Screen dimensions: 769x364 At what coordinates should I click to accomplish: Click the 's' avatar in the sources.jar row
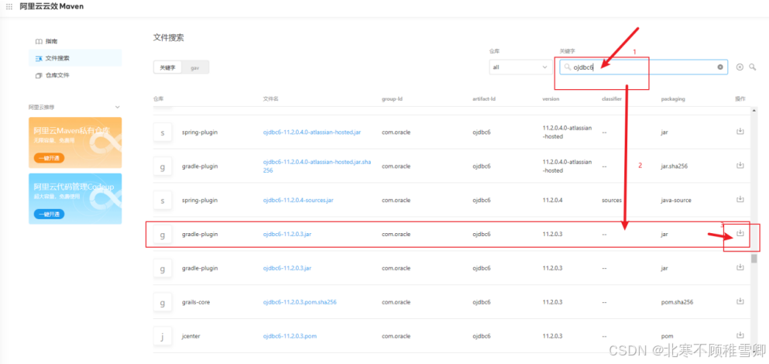pyautogui.click(x=163, y=200)
